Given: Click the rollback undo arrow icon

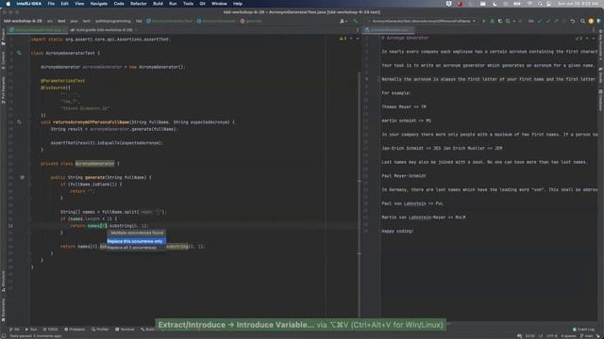Looking at the screenshot, I should [573, 21].
